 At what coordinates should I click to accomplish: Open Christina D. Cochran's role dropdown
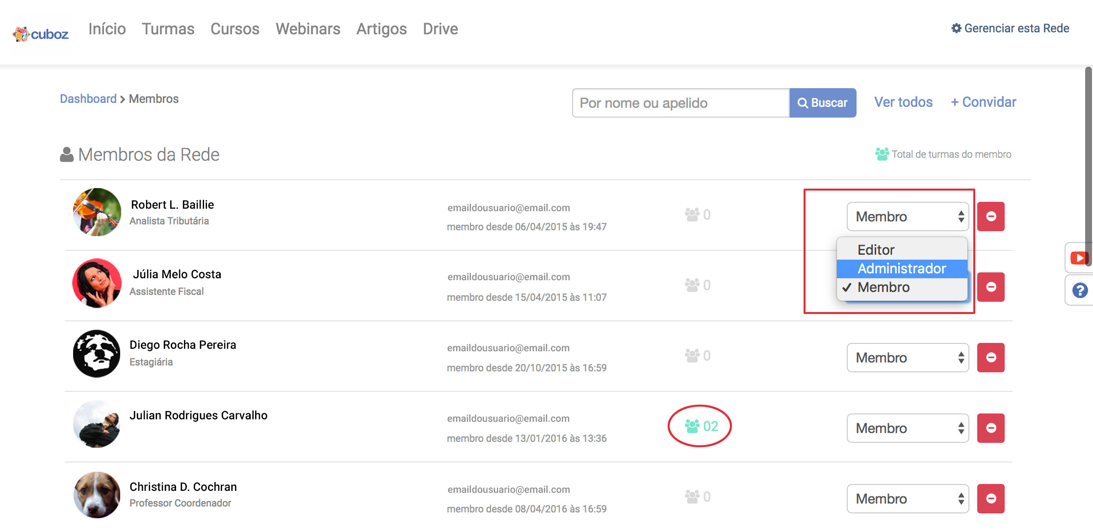coord(908,499)
